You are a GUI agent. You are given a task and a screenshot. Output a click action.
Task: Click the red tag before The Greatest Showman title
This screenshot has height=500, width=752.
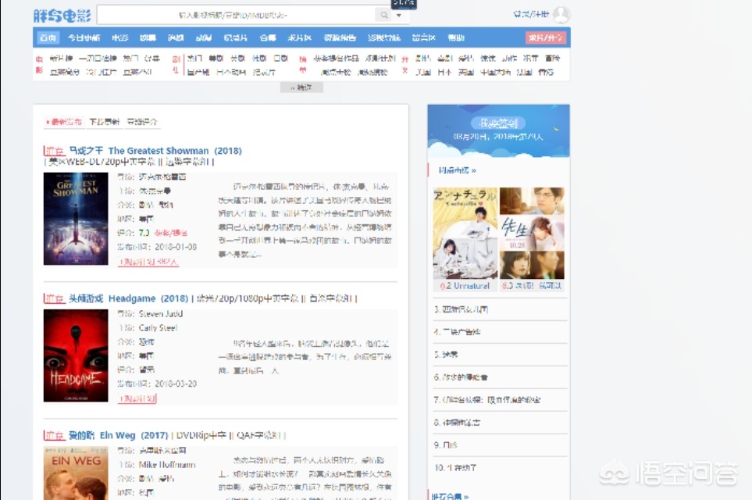point(54,151)
